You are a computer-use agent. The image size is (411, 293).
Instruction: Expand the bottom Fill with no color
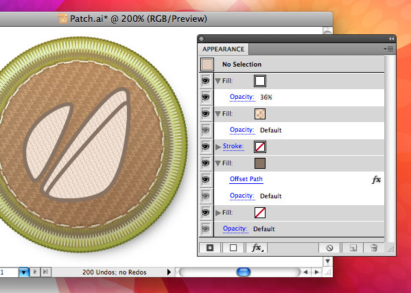218,213
